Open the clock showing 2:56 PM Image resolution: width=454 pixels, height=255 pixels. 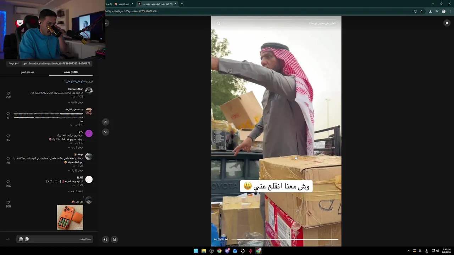pyautogui.click(x=446, y=251)
